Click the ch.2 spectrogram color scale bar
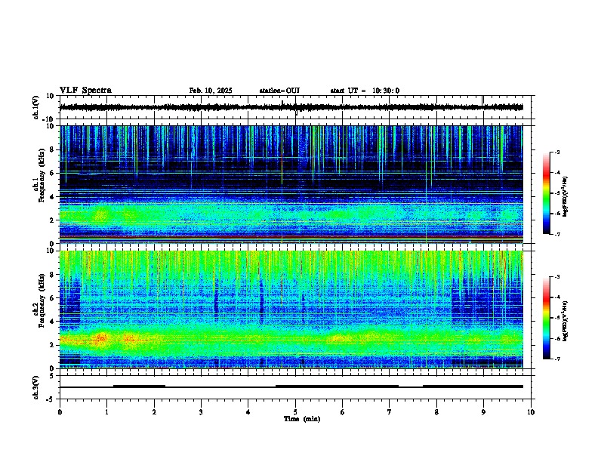598x462 pixels. 546,318
